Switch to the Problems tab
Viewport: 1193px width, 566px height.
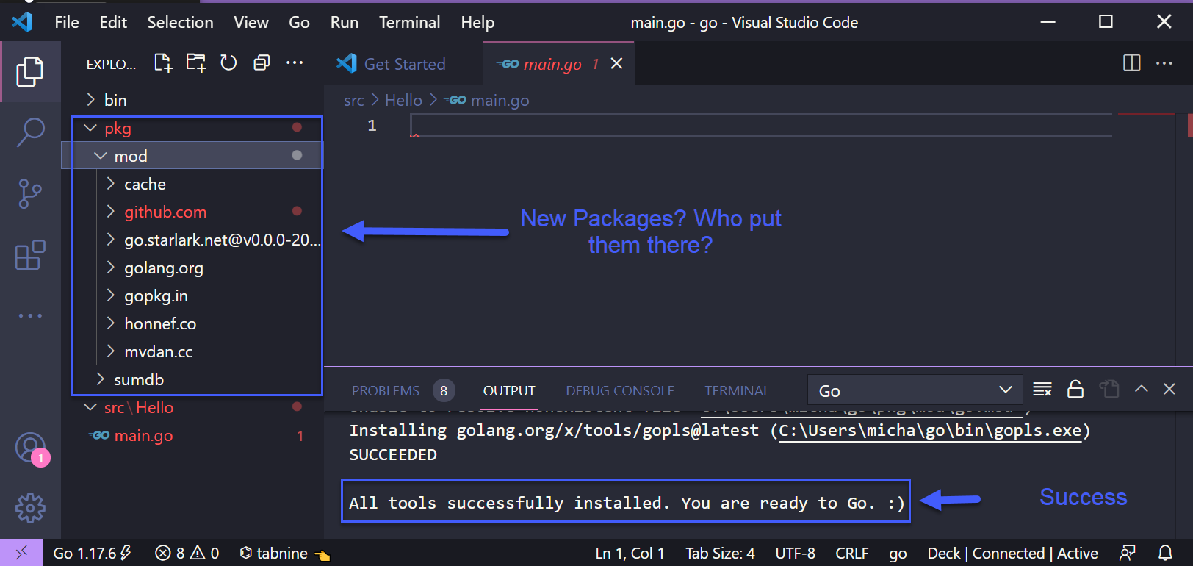(x=386, y=391)
